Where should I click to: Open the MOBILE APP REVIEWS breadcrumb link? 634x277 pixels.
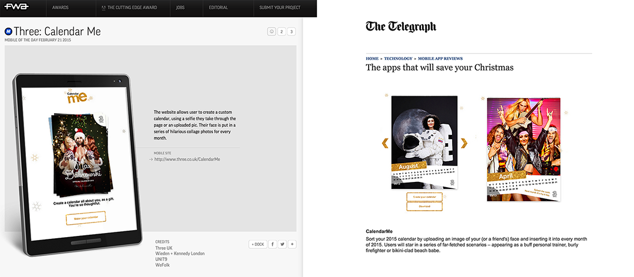pos(440,59)
